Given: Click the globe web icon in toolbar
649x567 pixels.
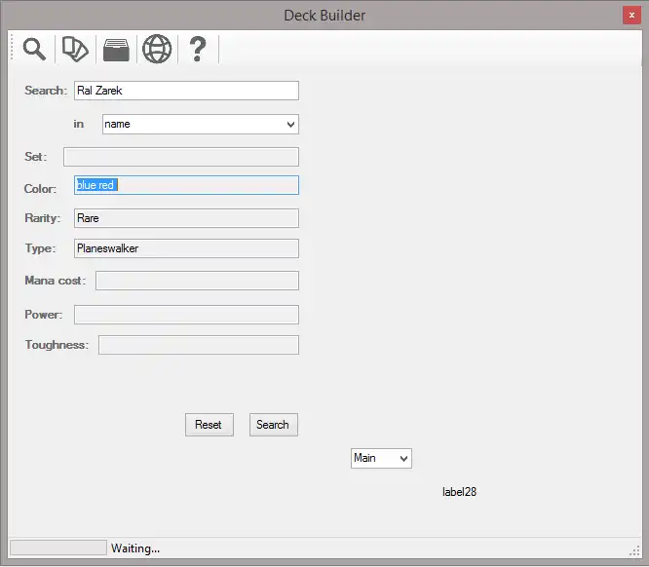Looking at the screenshot, I should coord(157,50).
